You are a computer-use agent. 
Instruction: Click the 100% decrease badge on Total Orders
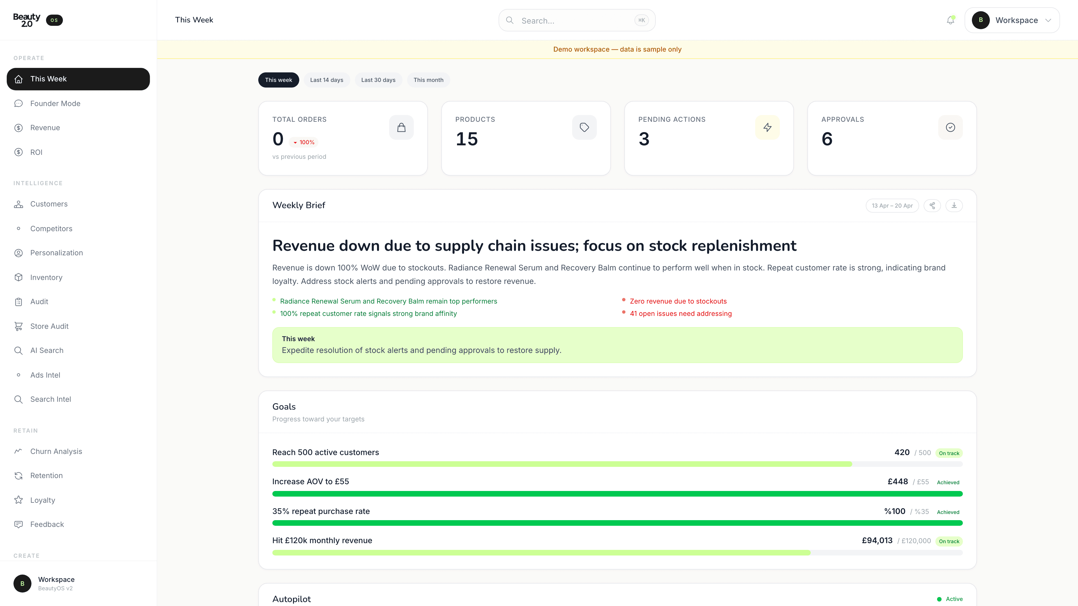[304, 143]
